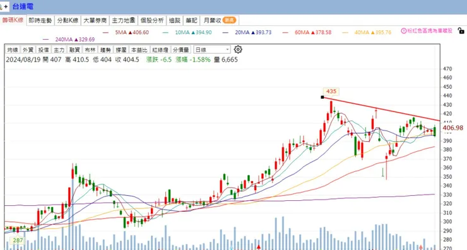This screenshot has width=467, height=250.
Task: Open the 分點K線 tab
Action: pos(68,21)
